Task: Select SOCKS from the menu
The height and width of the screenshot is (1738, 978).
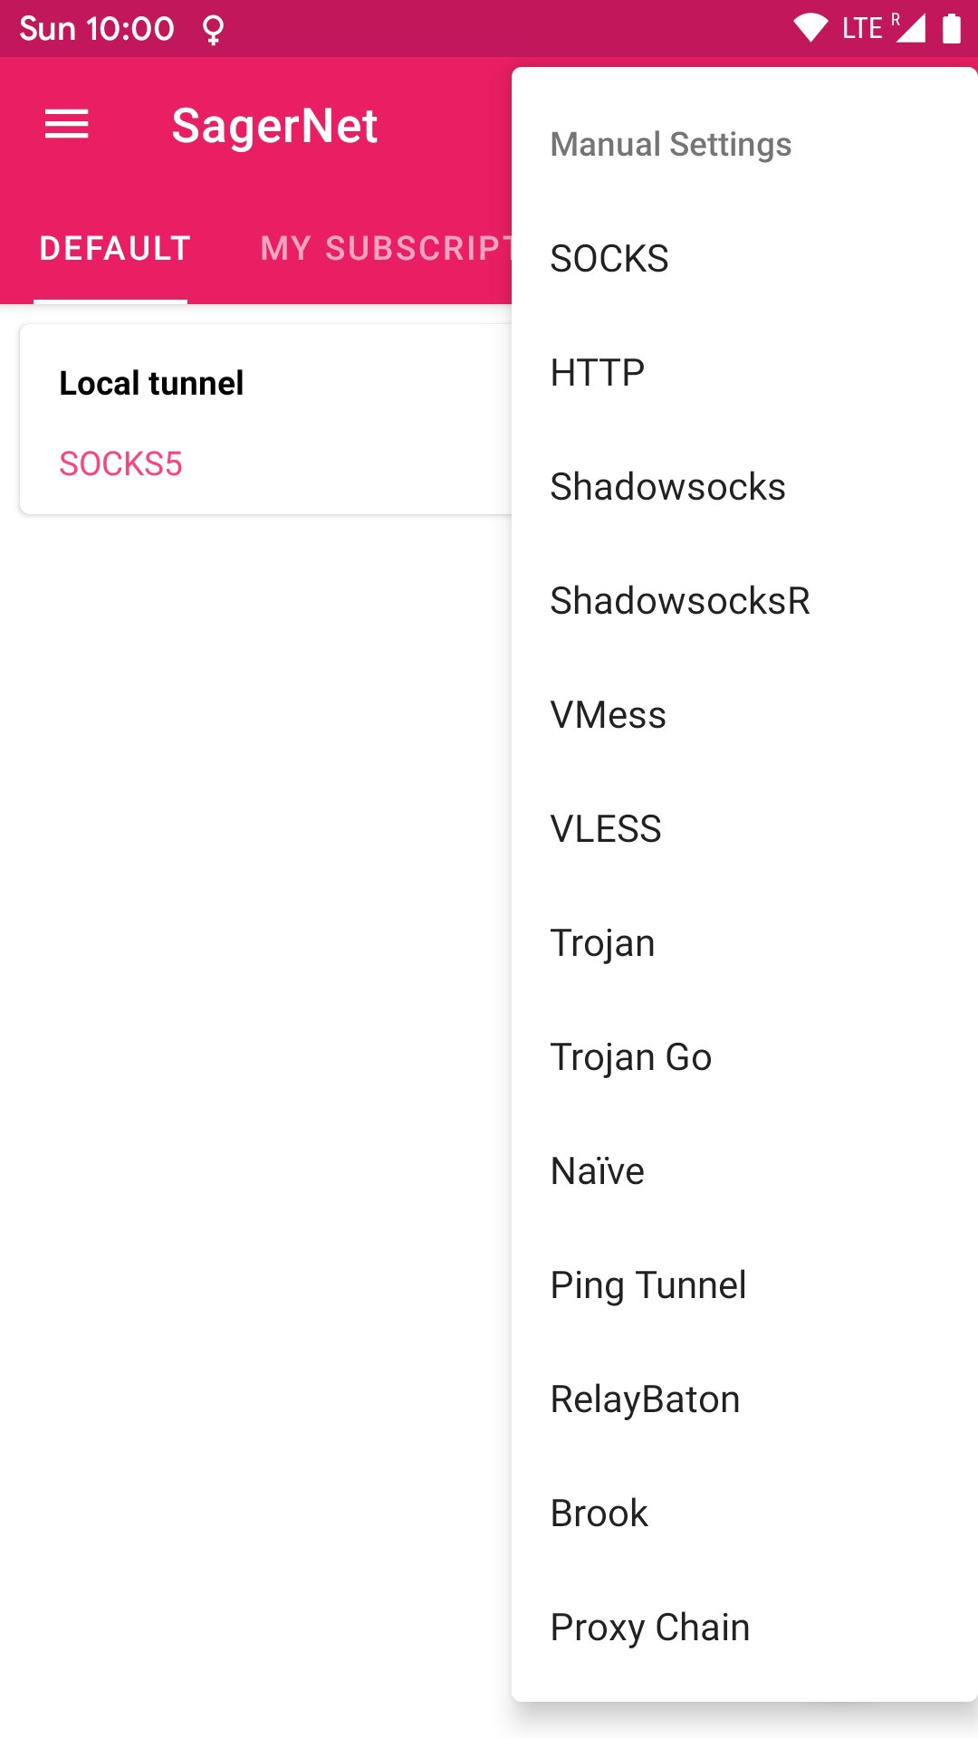Action: [609, 259]
